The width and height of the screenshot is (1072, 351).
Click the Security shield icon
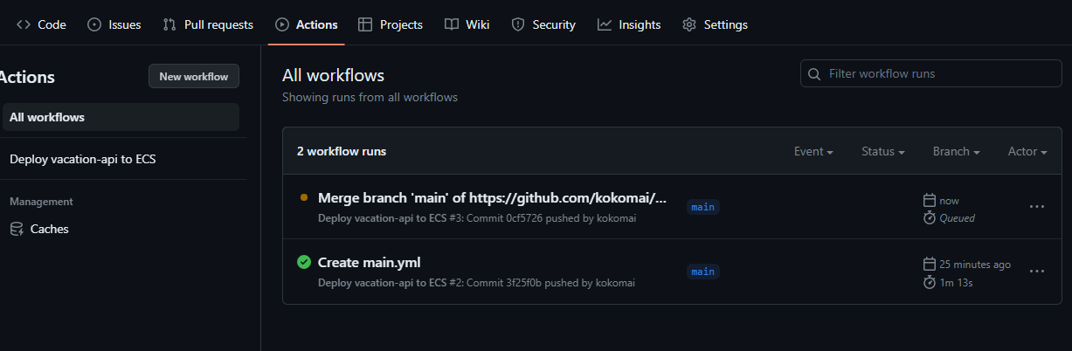(x=518, y=24)
